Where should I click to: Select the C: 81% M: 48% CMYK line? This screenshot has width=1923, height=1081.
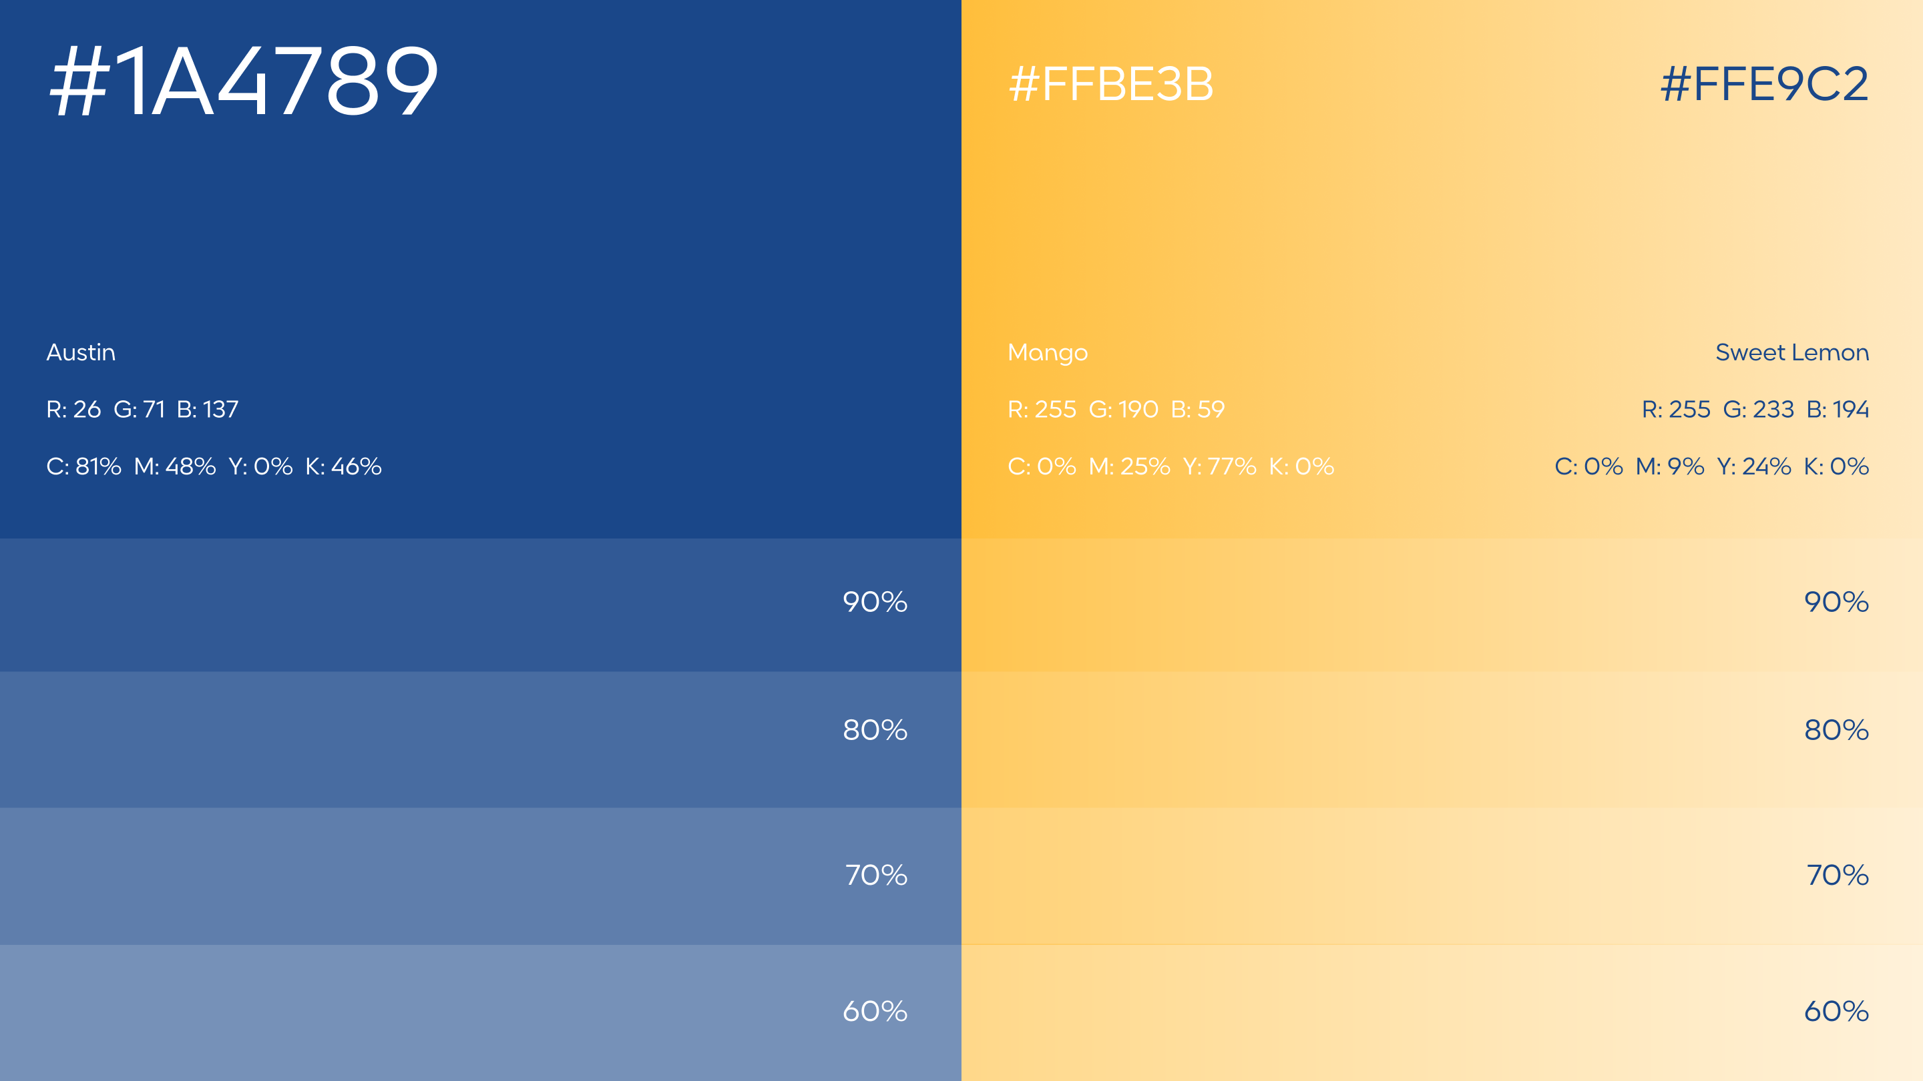214,466
